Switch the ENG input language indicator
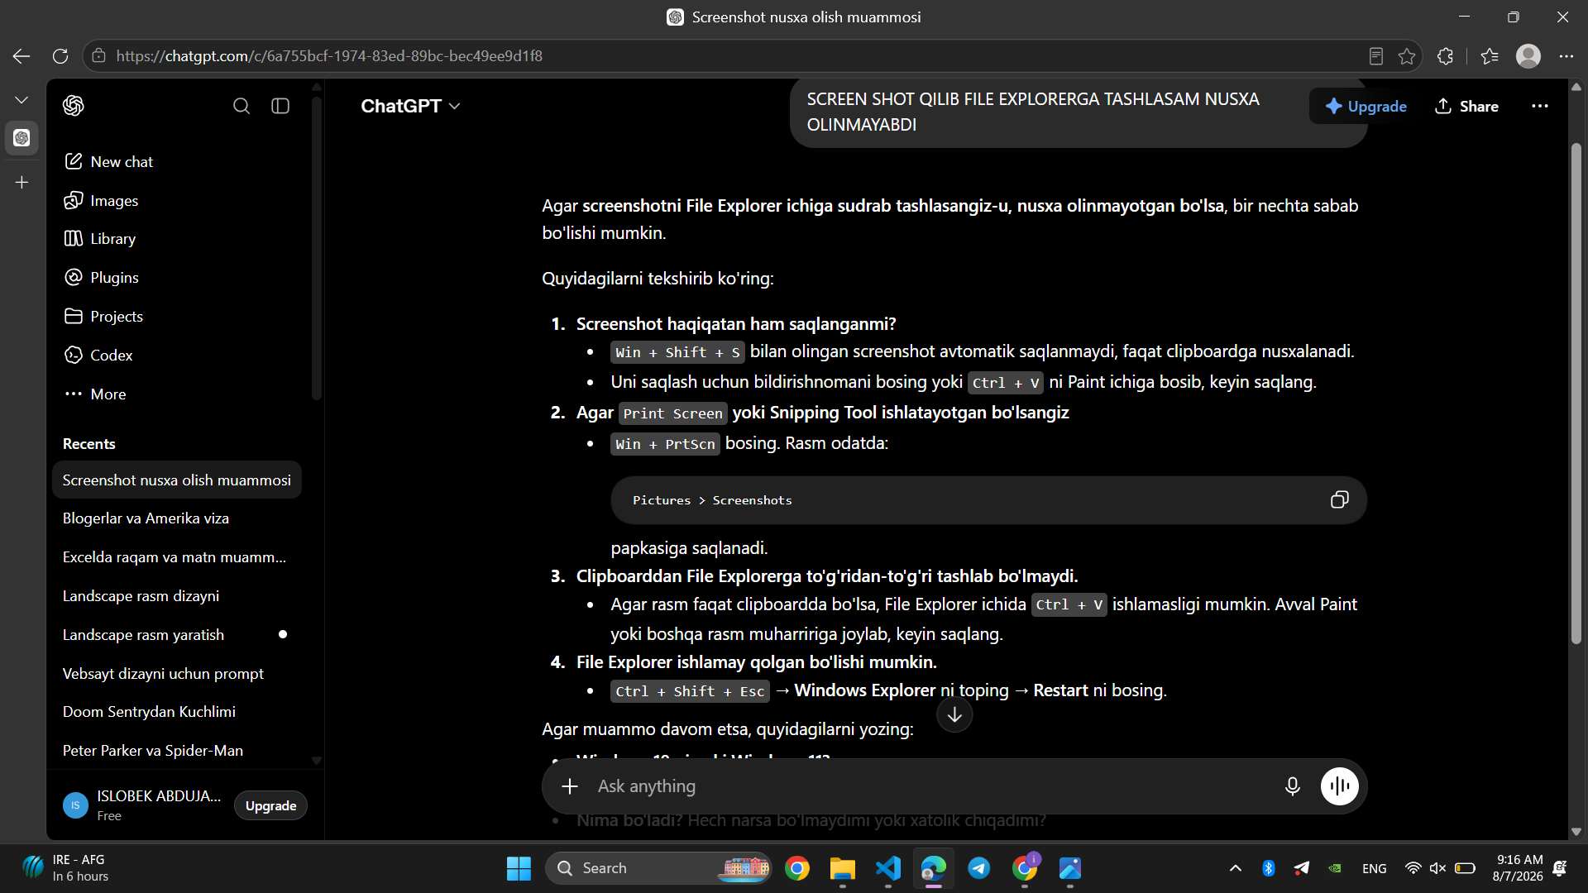 [1374, 868]
